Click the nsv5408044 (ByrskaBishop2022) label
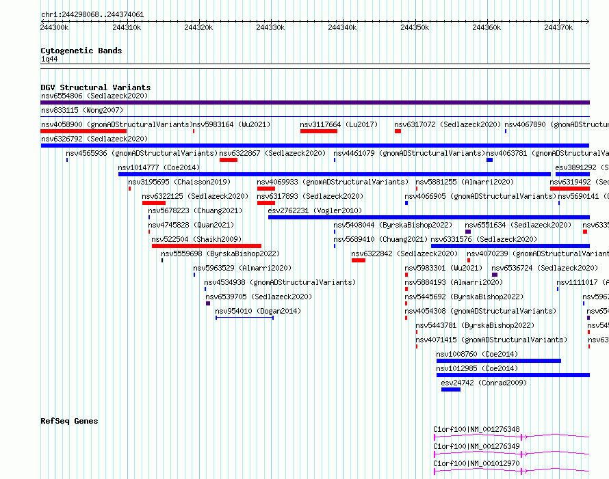Screen dimensions: 609x479 (393, 225)
